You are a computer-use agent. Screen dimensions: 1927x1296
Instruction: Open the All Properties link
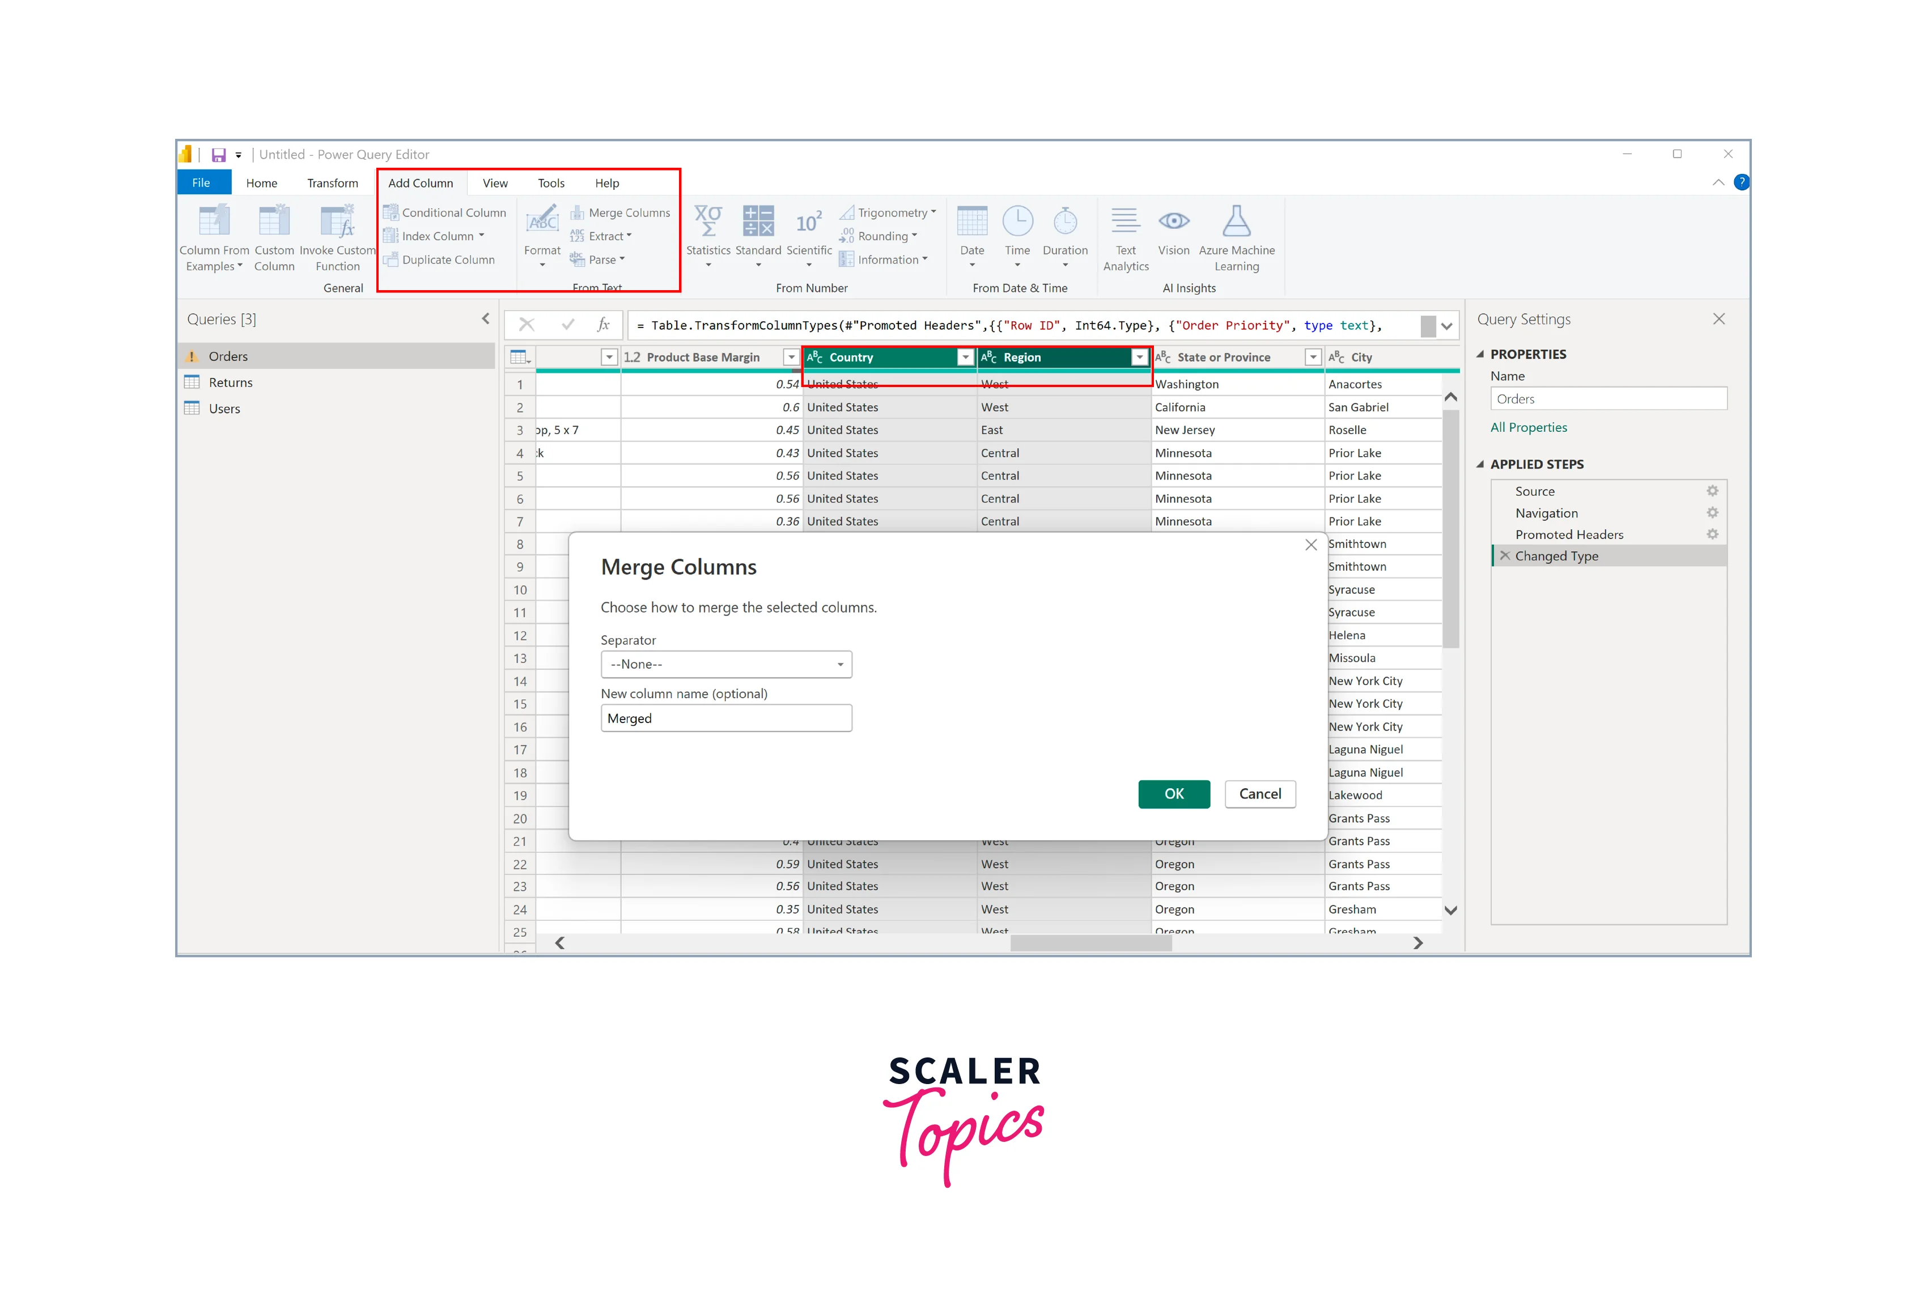click(1527, 427)
